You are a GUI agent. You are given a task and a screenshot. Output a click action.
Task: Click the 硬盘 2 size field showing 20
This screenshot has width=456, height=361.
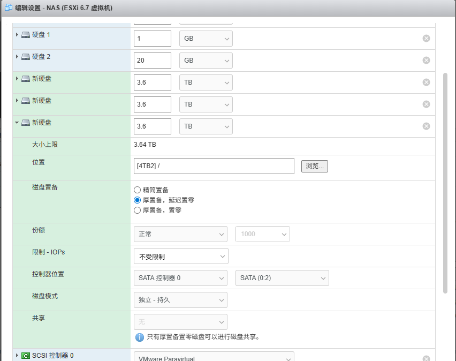tap(153, 61)
